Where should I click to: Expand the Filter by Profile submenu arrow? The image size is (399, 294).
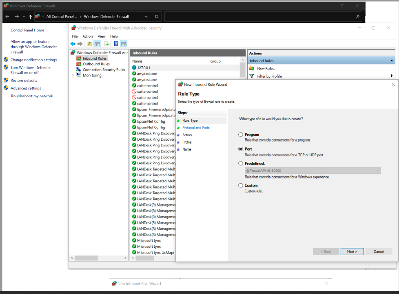[x=392, y=76]
